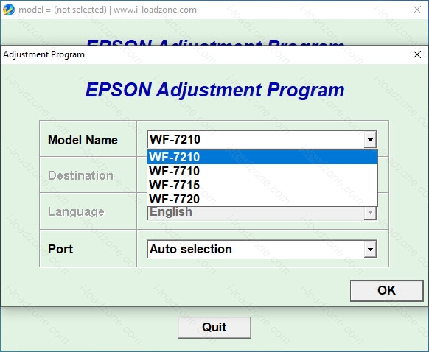
Task: Click the application icon in title bar
Action: (x=9, y=10)
